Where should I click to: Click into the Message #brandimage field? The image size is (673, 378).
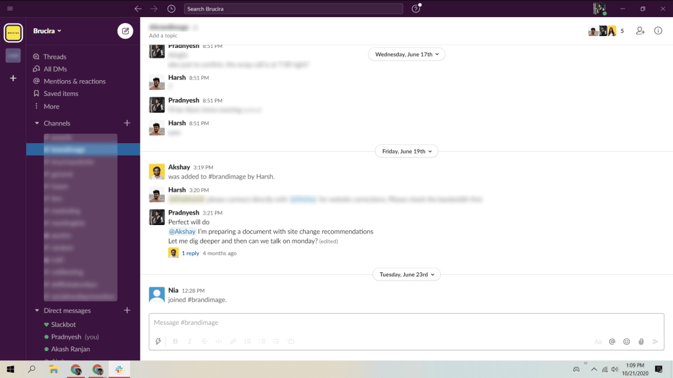[x=406, y=323]
